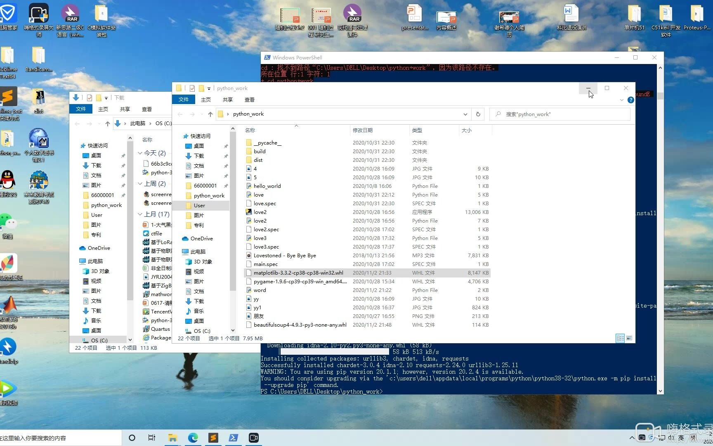The image size is (713, 446).
Task: Open the Proteus desktop folder icon
Action: [697, 17]
